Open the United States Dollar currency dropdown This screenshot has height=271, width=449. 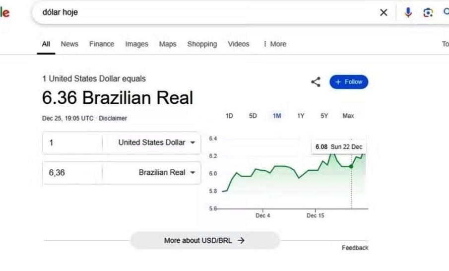pos(157,142)
